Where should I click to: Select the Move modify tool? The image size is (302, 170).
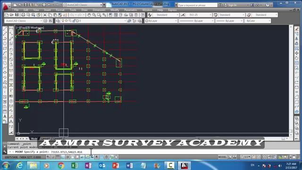pyautogui.click(x=297, y=53)
